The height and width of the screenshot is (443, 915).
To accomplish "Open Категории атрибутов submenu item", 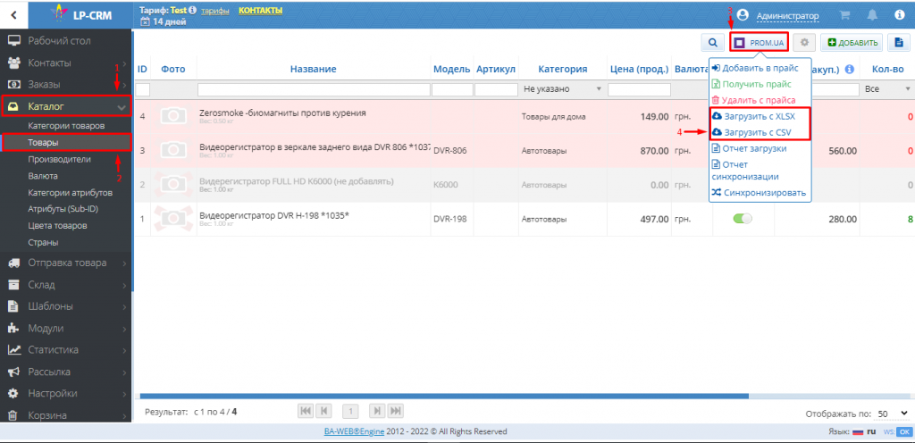I will 70,192.
